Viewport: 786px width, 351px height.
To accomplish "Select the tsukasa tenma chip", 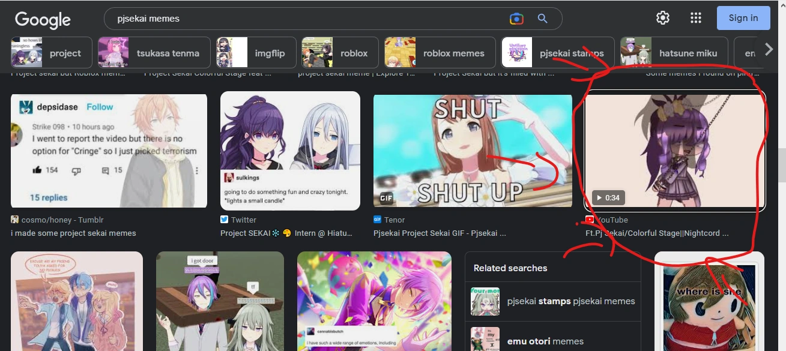I will tap(154, 53).
